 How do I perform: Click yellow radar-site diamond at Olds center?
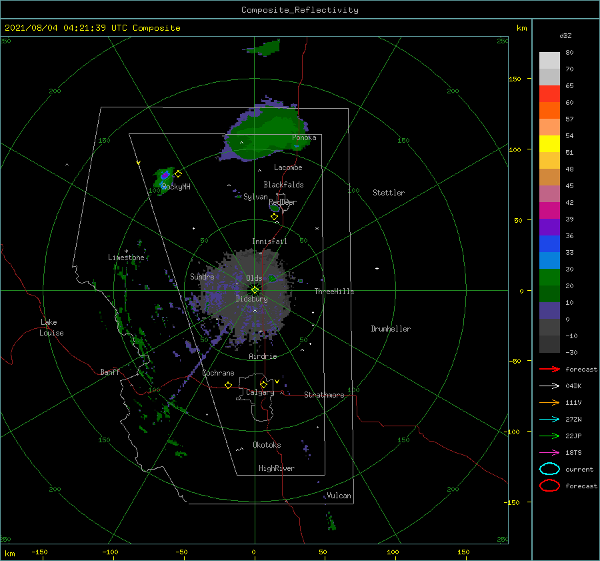[x=255, y=290]
